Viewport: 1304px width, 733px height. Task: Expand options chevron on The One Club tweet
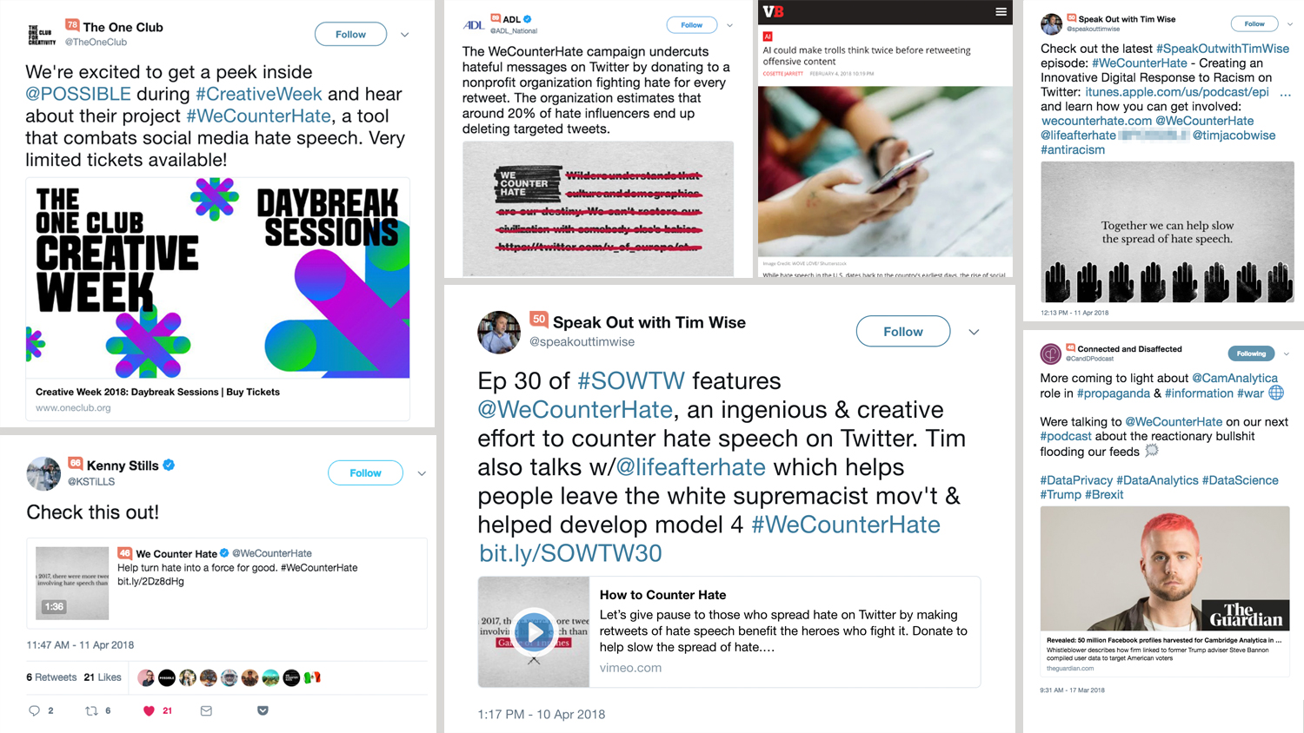[x=405, y=35]
